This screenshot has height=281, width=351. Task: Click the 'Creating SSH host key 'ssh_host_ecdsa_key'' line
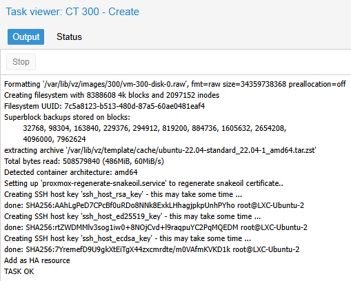tap(128, 238)
